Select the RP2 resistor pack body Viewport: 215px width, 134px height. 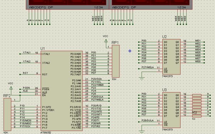pyautogui.click(x=7, y=115)
